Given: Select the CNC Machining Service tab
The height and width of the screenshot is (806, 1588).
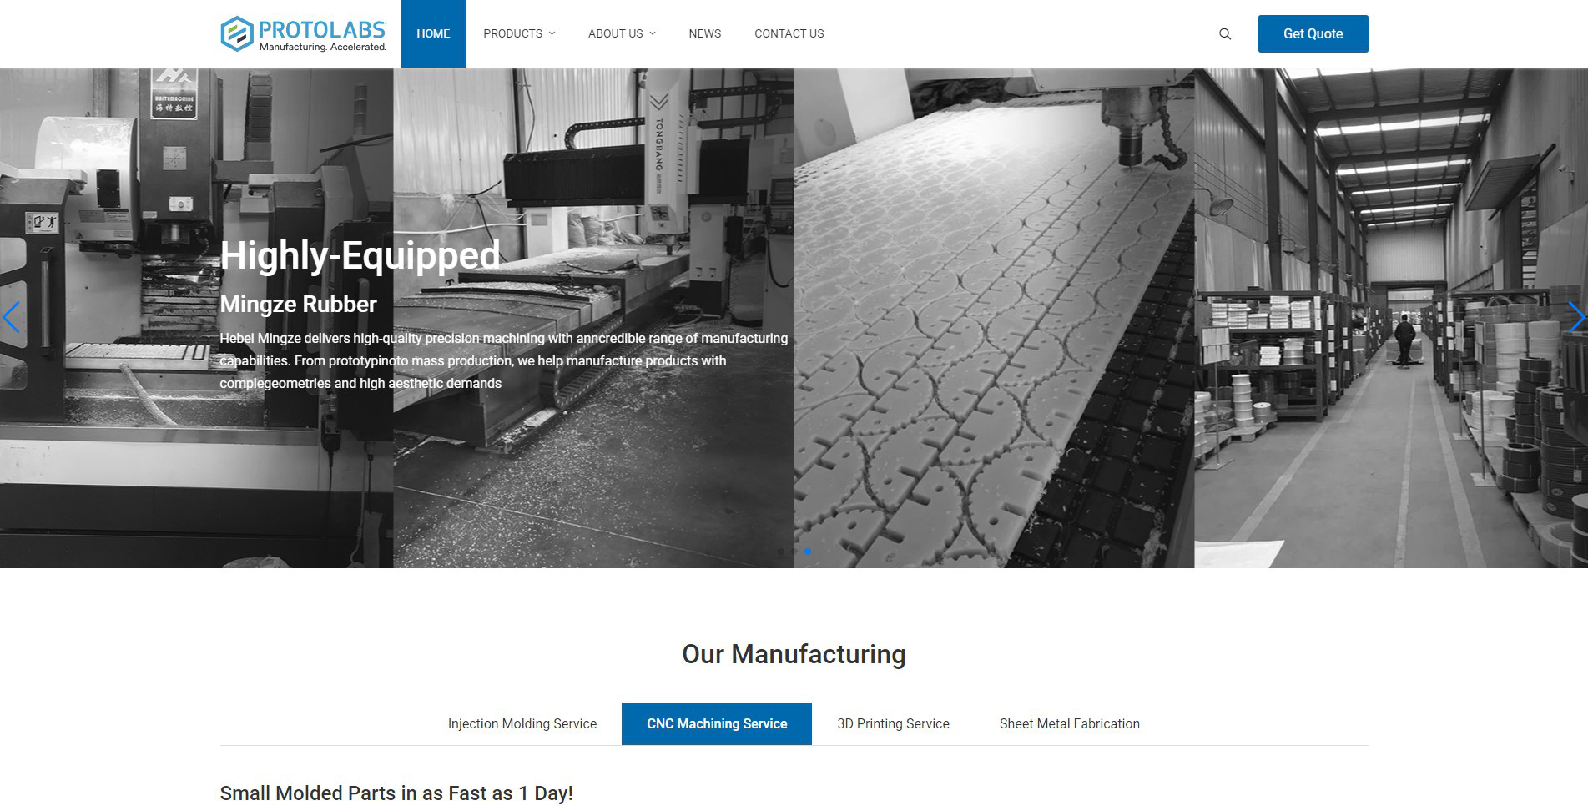Looking at the screenshot, I should pyautogui.click(x=717, y=723).
